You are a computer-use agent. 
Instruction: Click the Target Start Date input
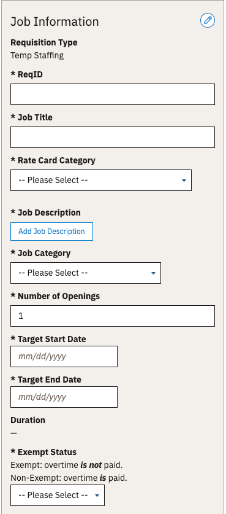[x=64, y=357]
